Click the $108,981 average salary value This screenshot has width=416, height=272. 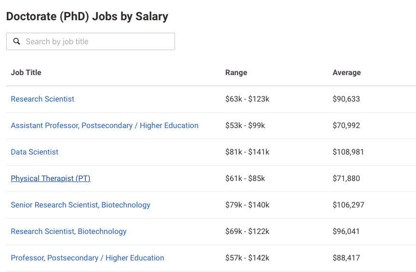[x=348, y=152]
